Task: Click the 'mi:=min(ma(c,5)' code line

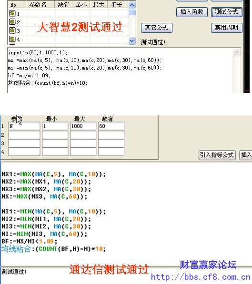Action: (85, 68)
